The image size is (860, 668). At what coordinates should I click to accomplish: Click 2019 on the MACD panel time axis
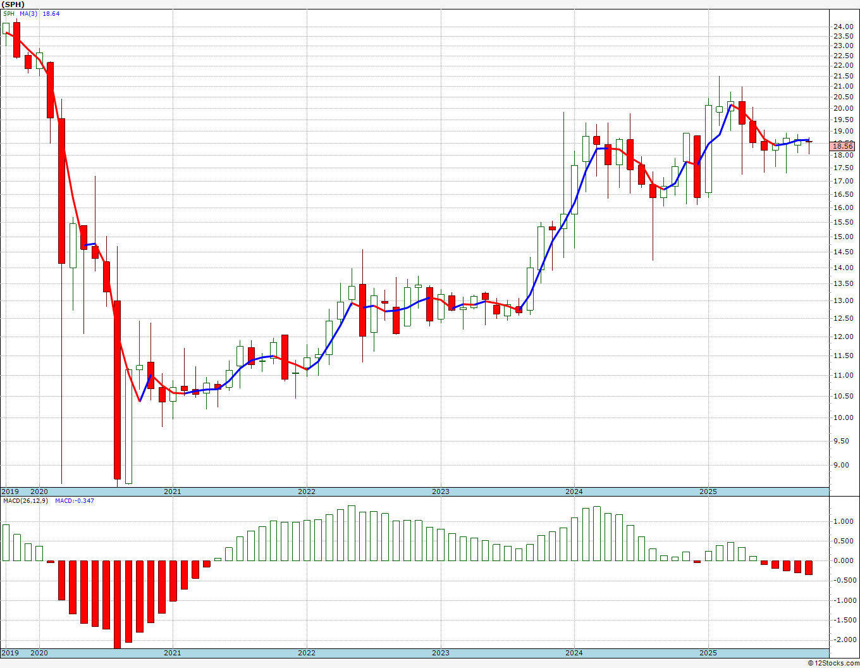[x=9, y=653]
